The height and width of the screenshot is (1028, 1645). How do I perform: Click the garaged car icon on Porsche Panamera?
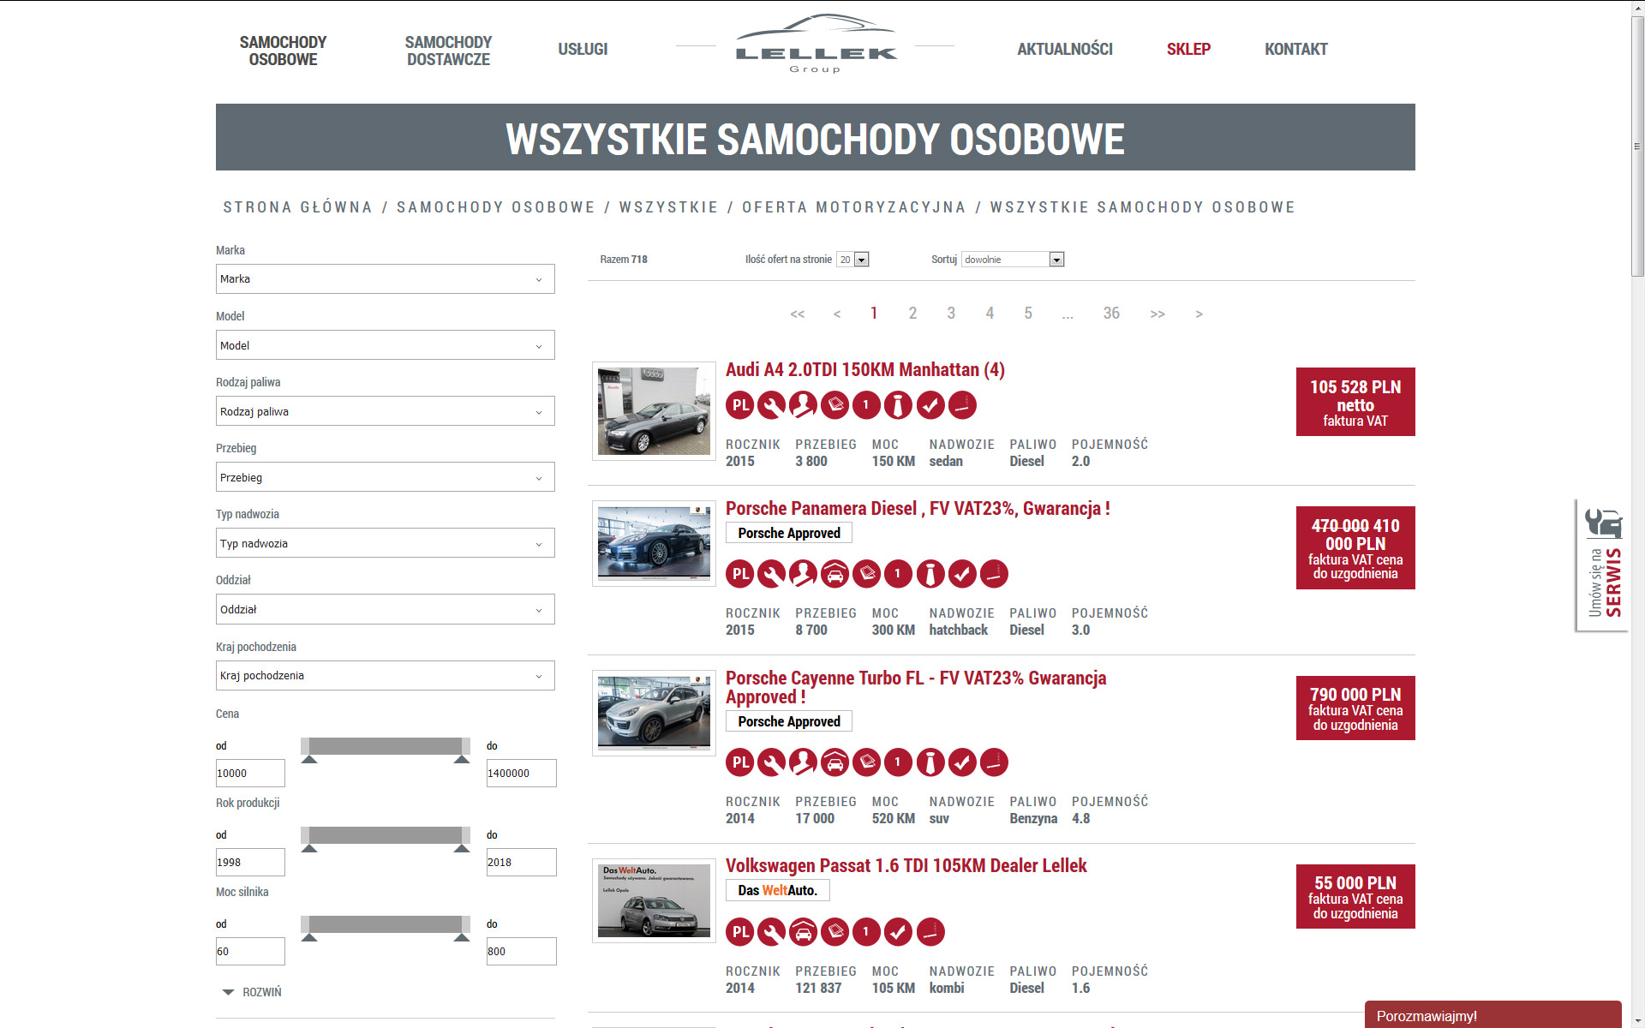[834, 574]
